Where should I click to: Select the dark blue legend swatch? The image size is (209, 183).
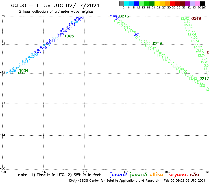[137, 3]
